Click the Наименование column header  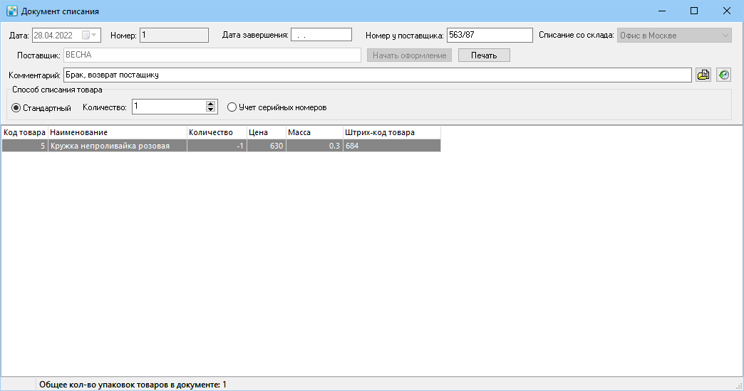(x=117, y=132)
